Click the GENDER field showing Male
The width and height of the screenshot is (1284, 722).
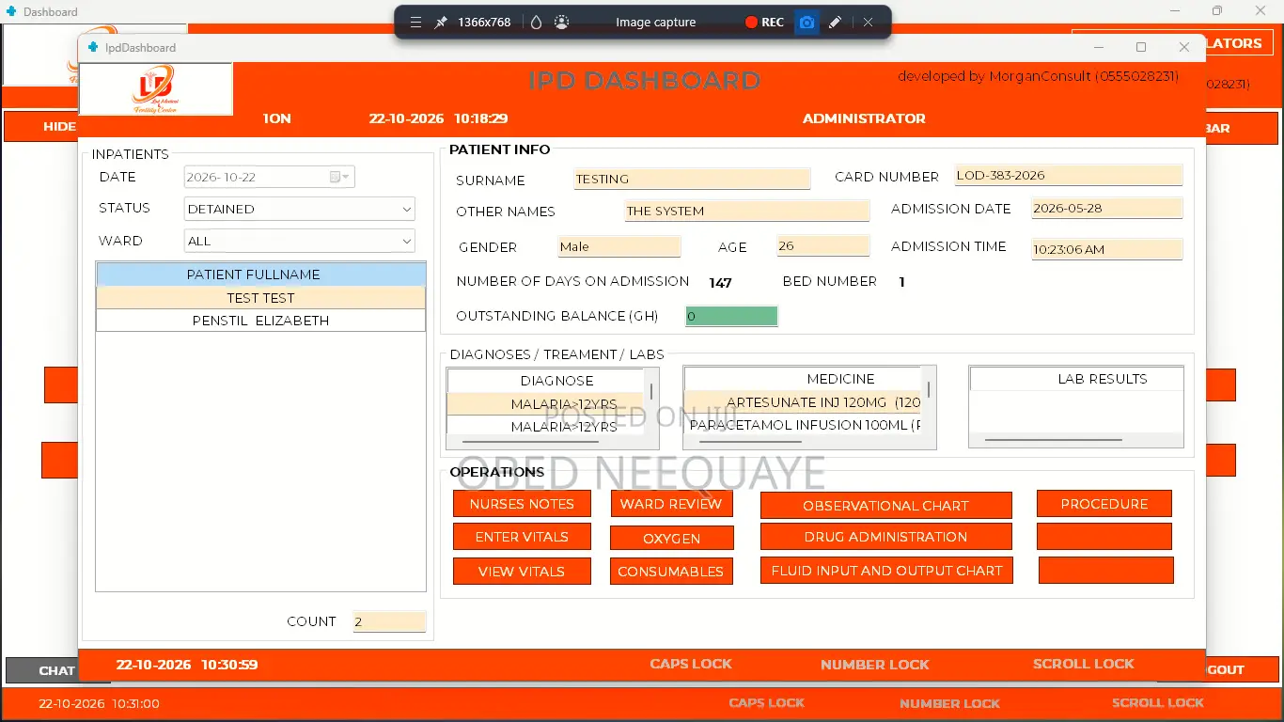[x=619, y=246]
